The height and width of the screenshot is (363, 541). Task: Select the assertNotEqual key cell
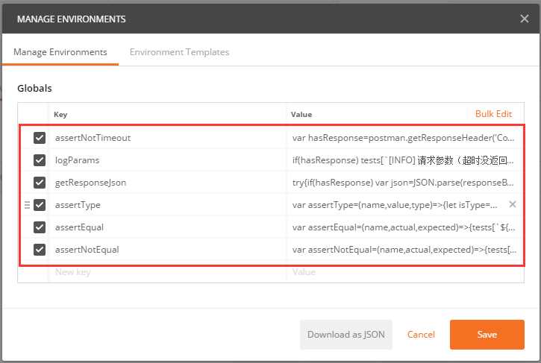[167, 250]
